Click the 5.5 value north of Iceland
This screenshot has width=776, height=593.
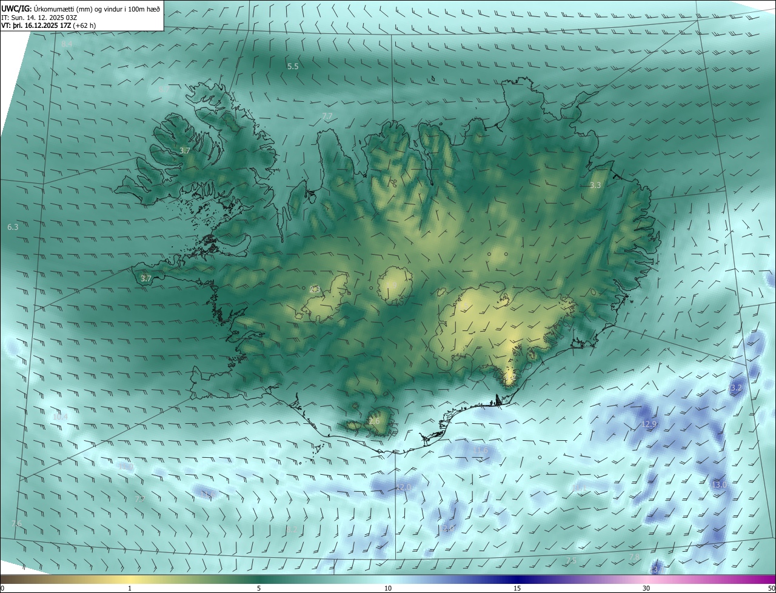293,66
